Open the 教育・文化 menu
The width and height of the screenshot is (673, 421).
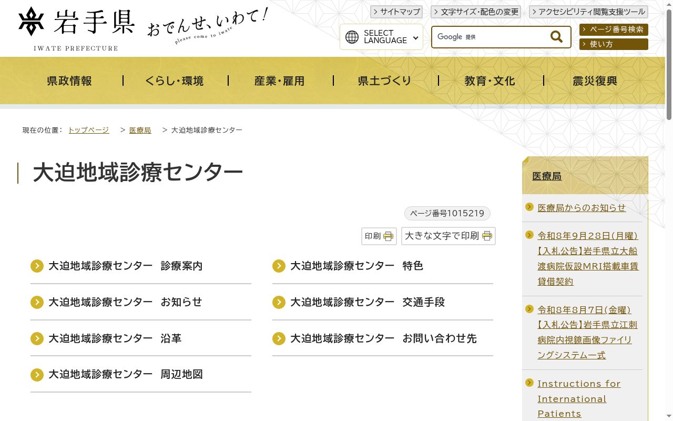click(x=490, y=81)
